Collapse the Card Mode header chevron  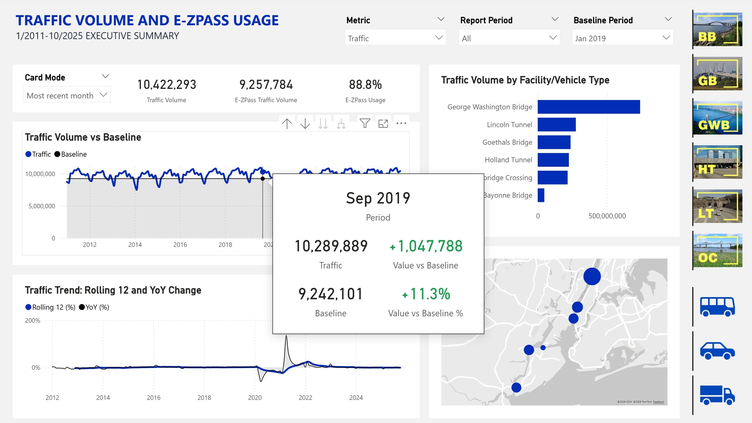click(105, 77)
